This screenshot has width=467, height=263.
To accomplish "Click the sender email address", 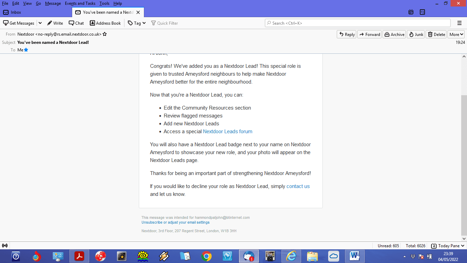I will [69, 34].
